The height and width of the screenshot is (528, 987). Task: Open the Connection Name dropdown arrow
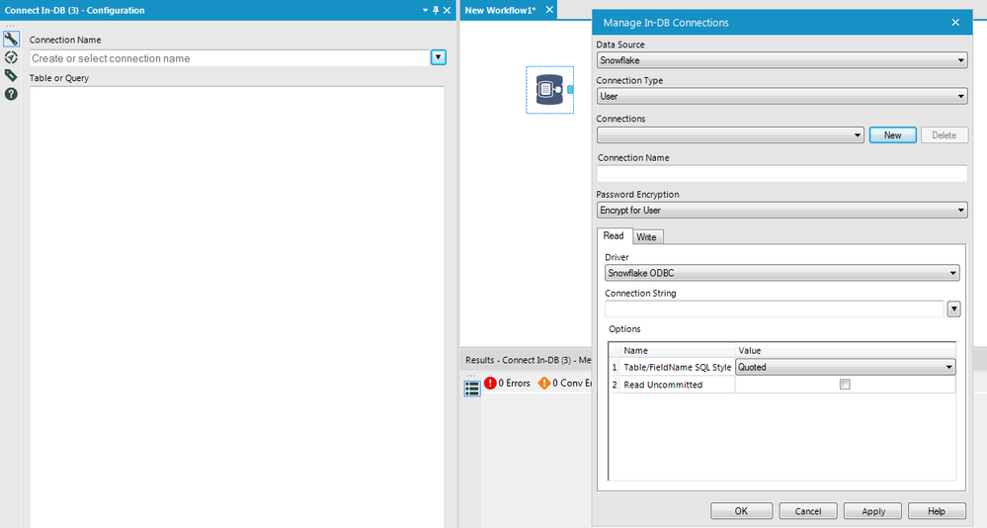(438, 57)
